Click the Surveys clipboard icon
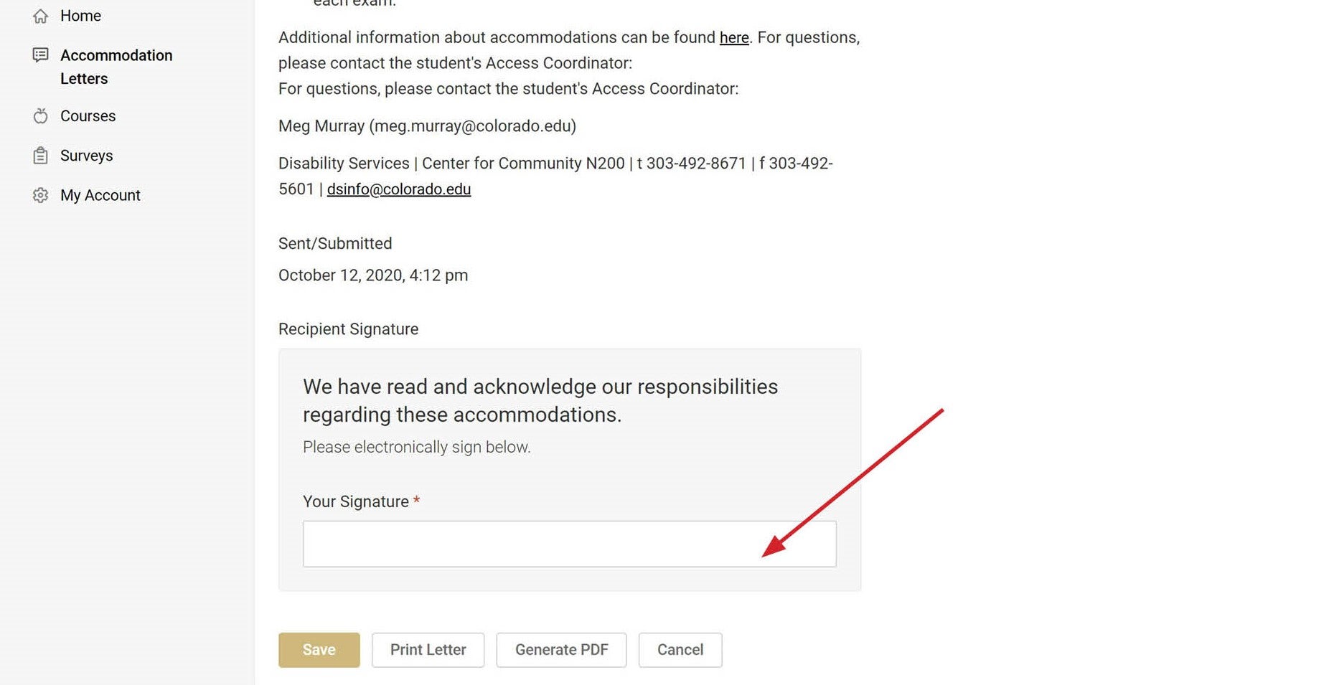This screenshot has height=685, width=1334. point(41,156)
